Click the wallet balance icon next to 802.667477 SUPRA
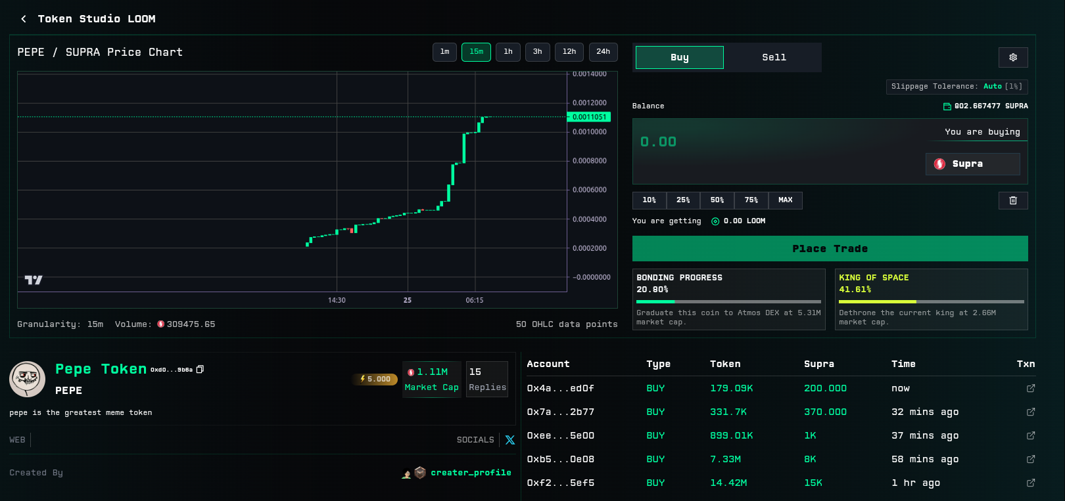1065x501 pixels. coord(947,106)
